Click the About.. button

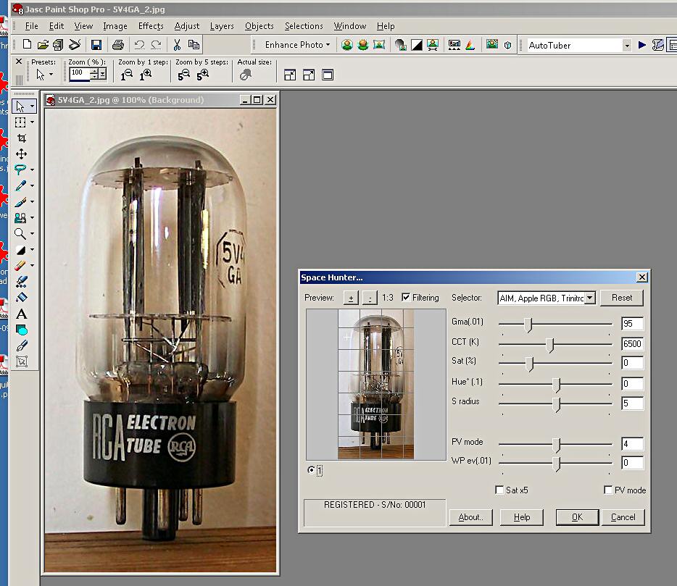click(470, 517)
